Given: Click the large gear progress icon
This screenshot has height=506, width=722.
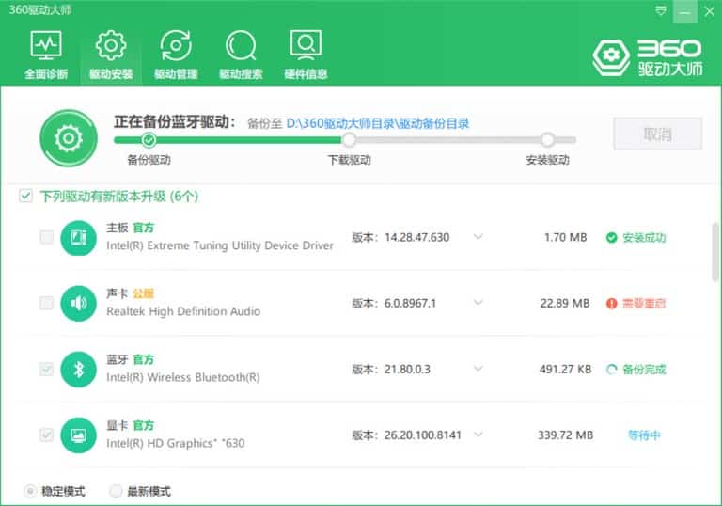Looking at the screenshot, I should coord(69,138).
